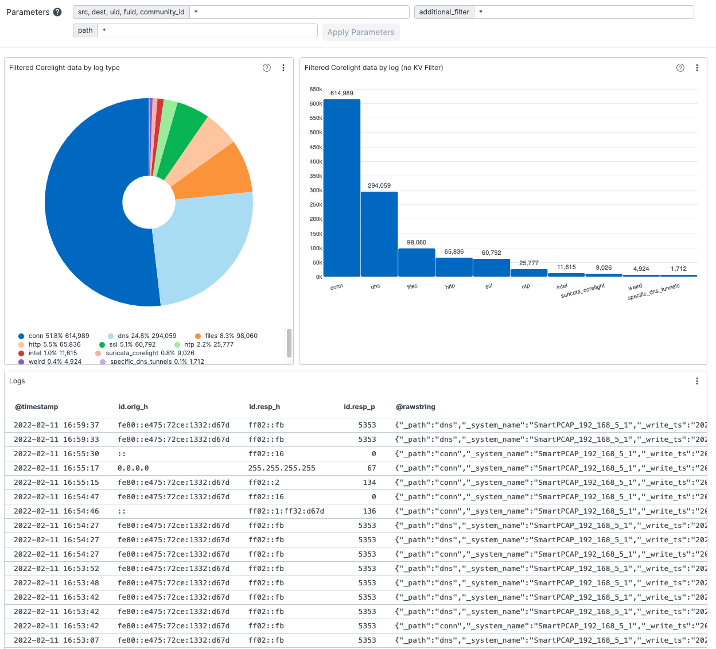
Task: Click the Parameters help question mark icon
Action: click(x=57, y=12)
